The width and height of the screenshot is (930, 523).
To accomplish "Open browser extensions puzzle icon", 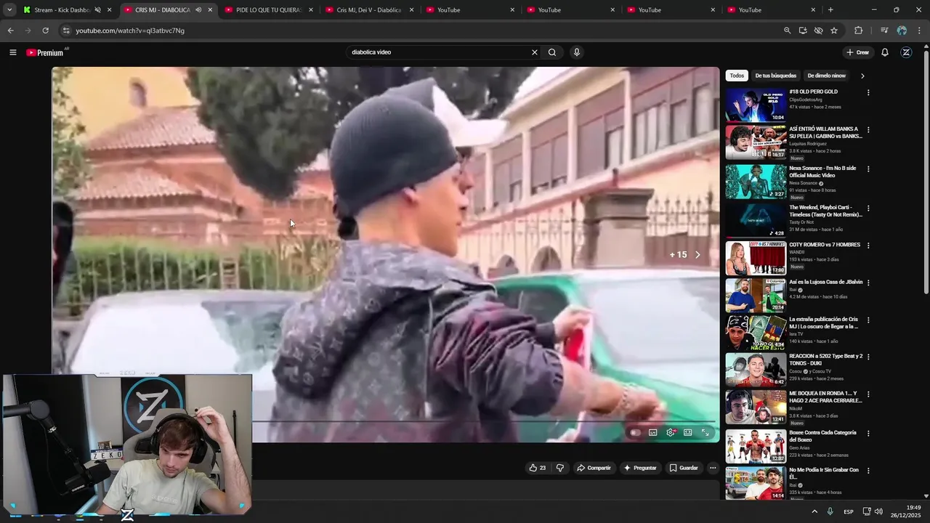I will point(858,31).
